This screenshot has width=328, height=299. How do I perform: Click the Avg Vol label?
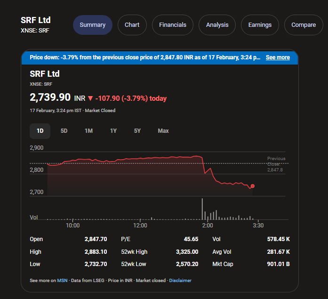click(x=222, y=252)
